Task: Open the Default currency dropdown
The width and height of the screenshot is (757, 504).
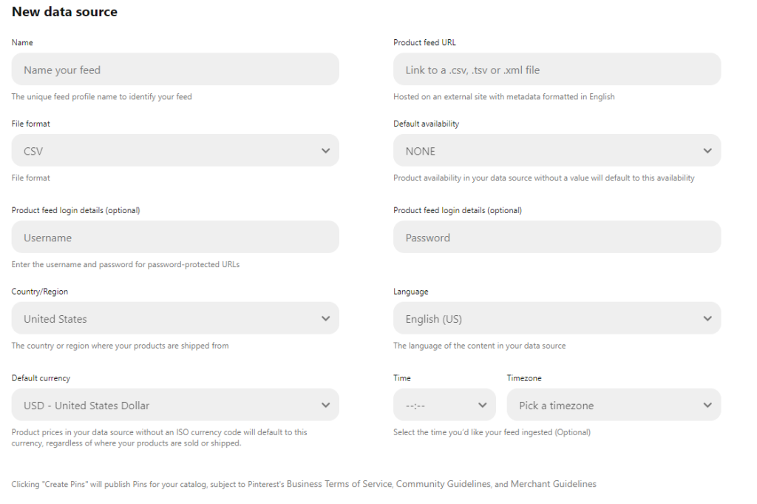Action: pos(175,406)
